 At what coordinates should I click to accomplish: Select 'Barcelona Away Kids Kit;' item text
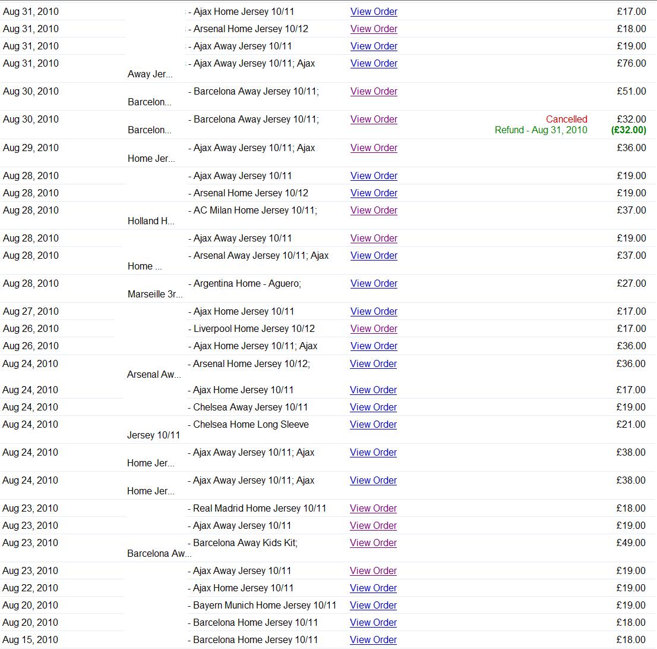click(x=245, y=543)
